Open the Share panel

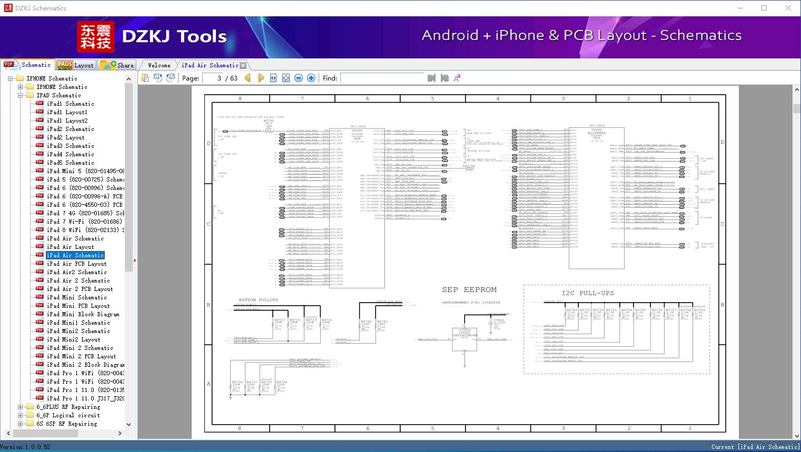(117, 65)
